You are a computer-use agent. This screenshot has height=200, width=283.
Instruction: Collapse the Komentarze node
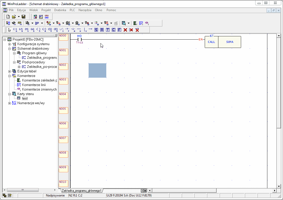pos(9,76)
